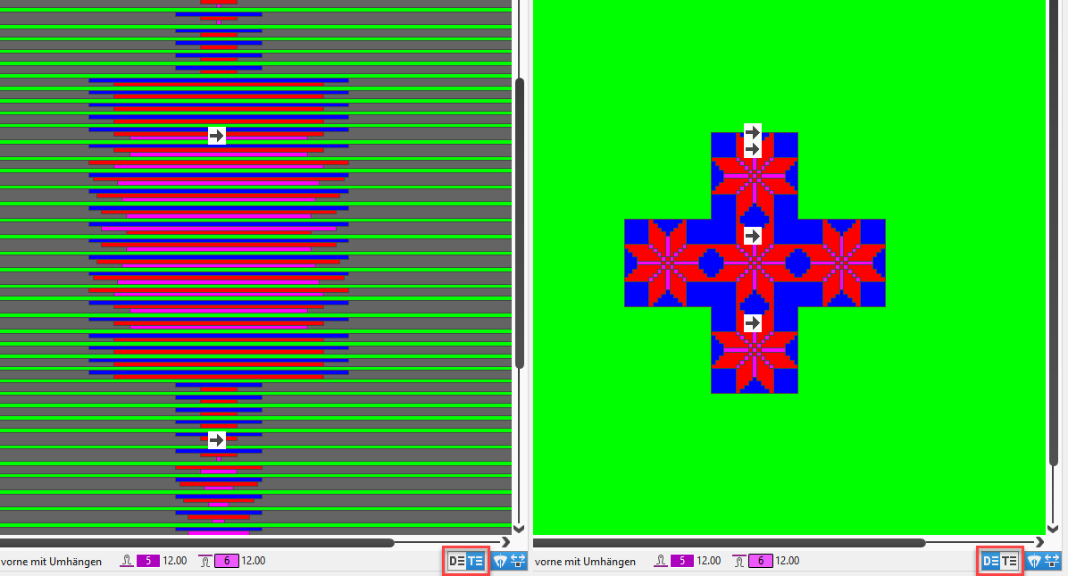Activate D view in right pane

990,561
